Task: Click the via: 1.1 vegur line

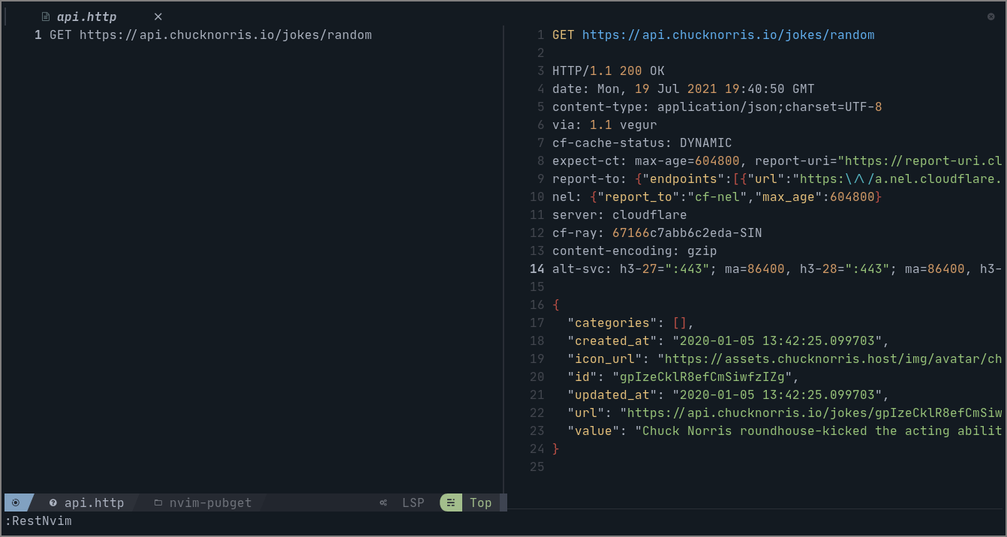Action: [605, 124]
